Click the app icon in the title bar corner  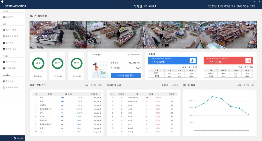click(x=2, y=2)
